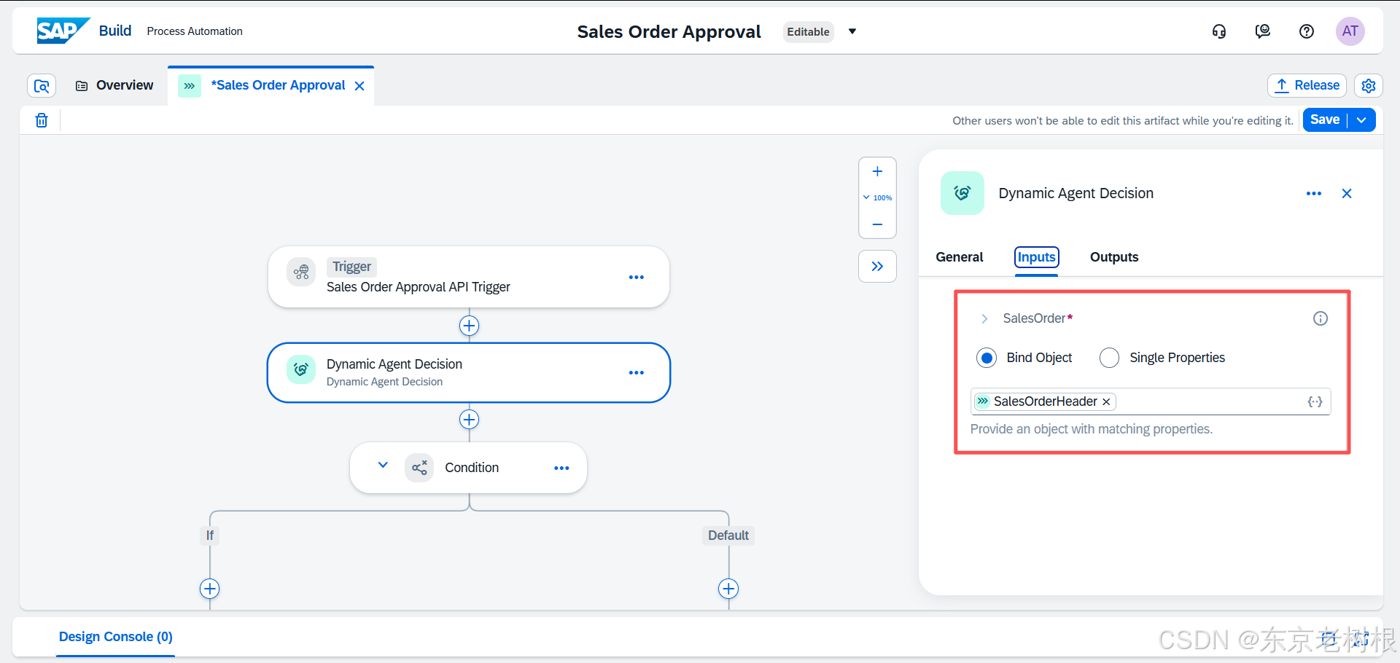Screen dimensions: 1400x663
Task: Switch to the Overview tab
Action: click(x=114, y=86)
